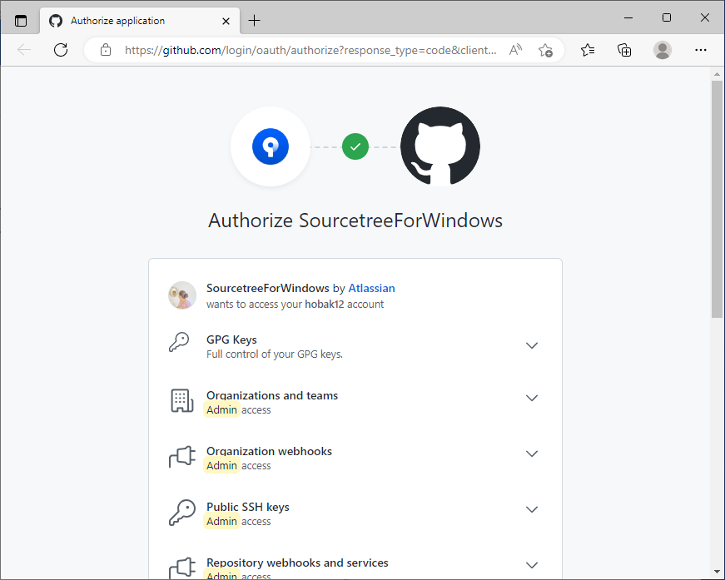Screen dimensions: 725x580
Task: Refresh the current page
Action: point(61,50)
